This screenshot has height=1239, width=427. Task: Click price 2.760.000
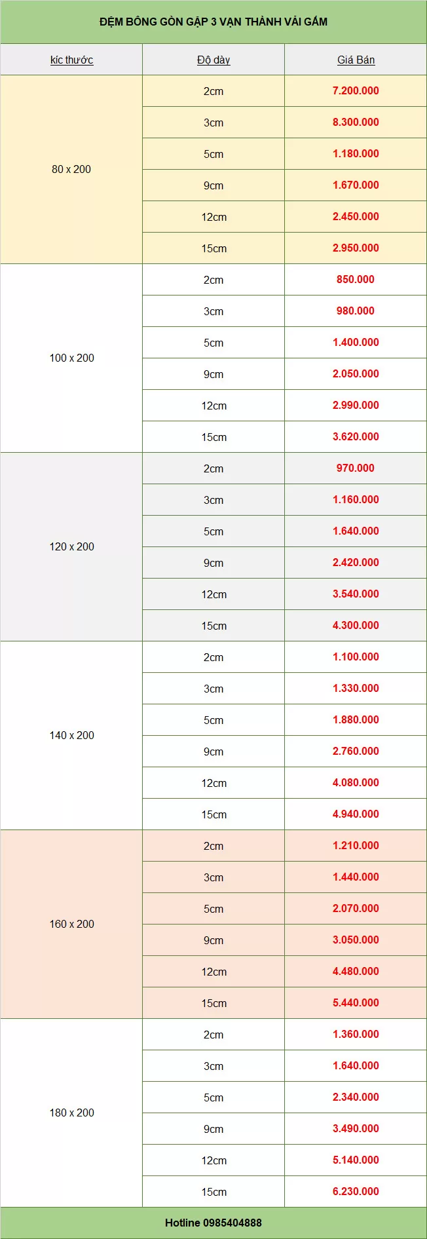click(356, 751)
